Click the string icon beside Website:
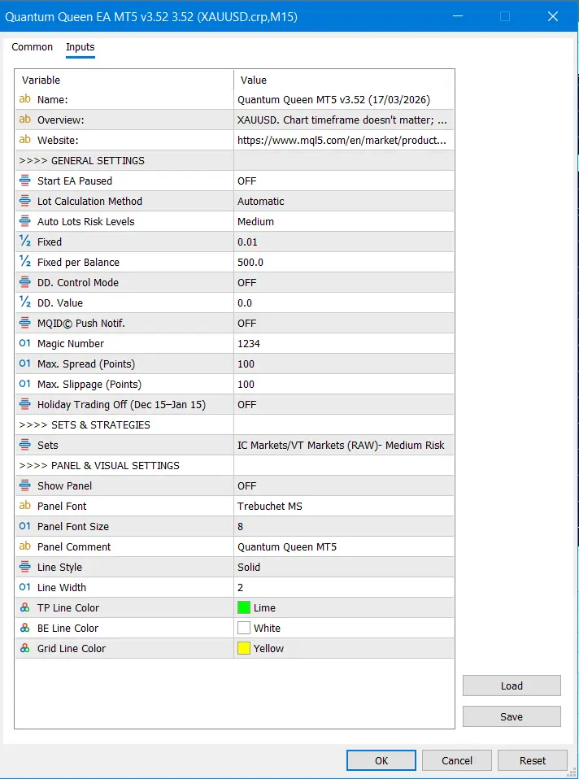This screenshot has width=579, height=779. click(x=25, y=140)
